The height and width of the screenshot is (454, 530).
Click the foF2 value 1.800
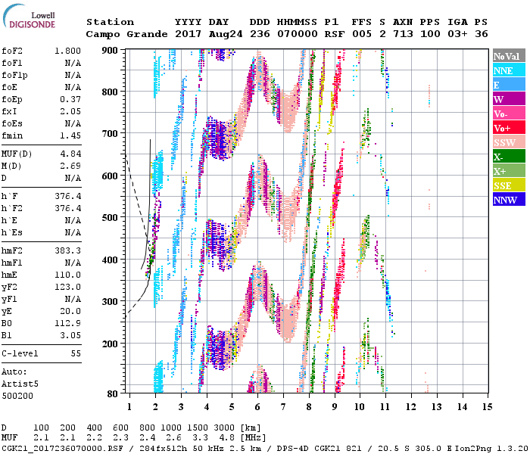point(67,51)
